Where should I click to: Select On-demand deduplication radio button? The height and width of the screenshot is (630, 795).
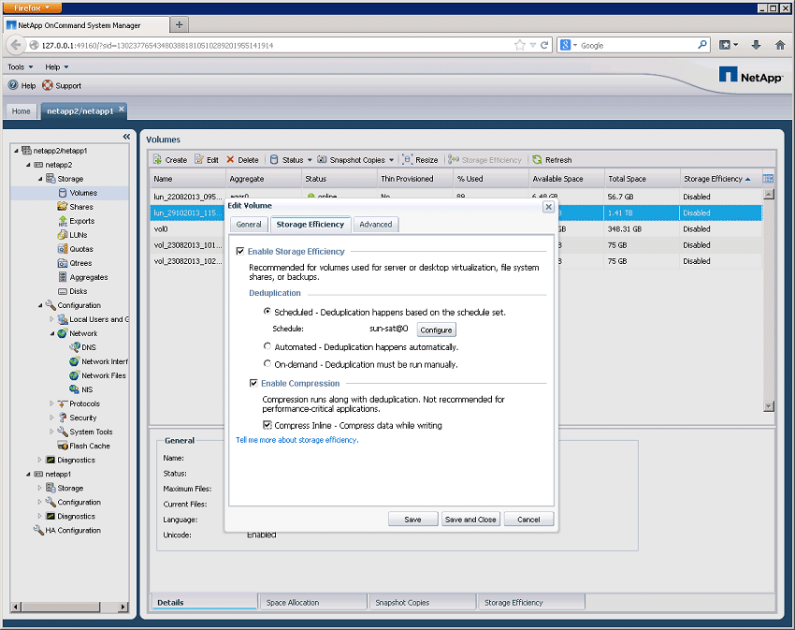267,363
